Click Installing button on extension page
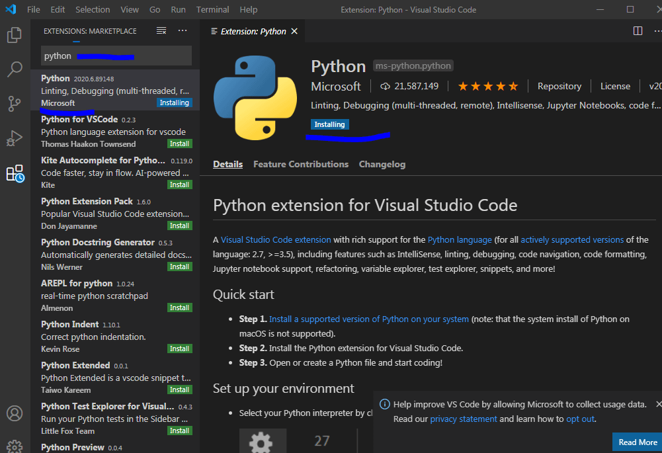Viewport: 662px width, 453px height. coord(330,124)
